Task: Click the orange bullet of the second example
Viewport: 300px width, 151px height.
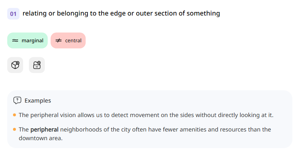Action: click(14, 129)
